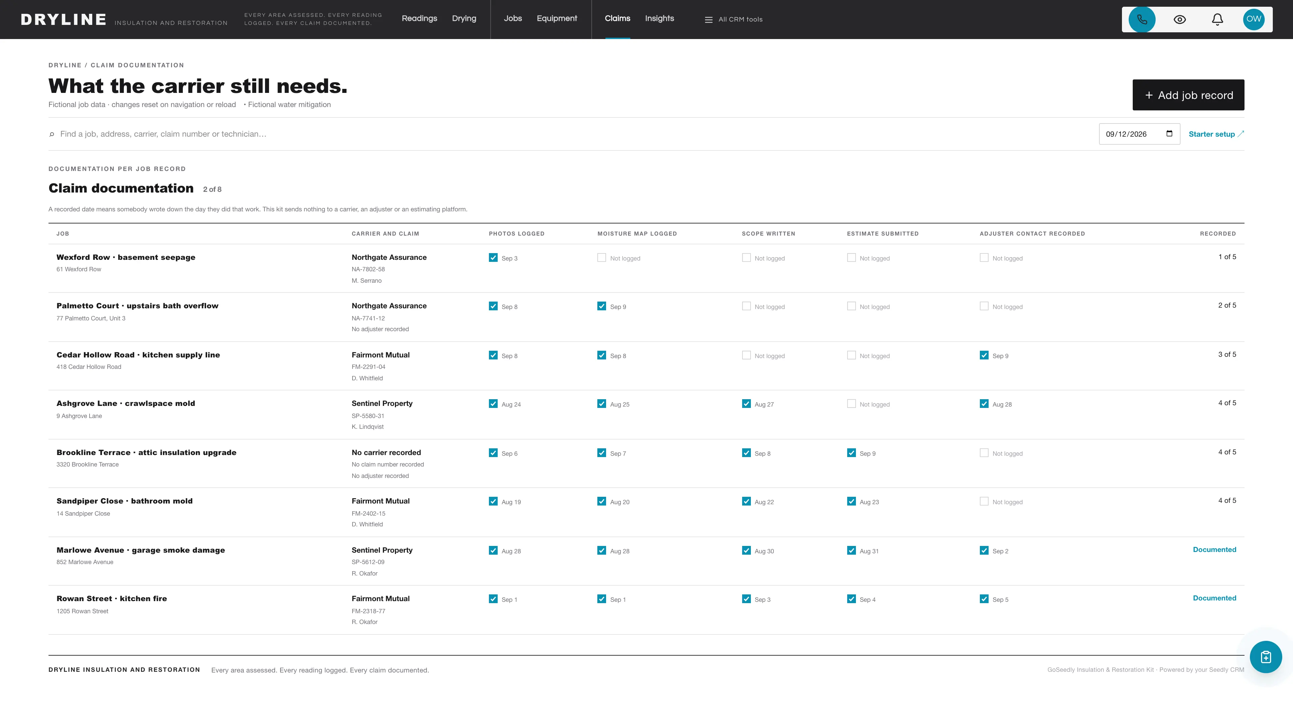Click Brookline Terrace No carrier recorded
This screenshot has width=1293, height=727.
[x=386, y=453]
